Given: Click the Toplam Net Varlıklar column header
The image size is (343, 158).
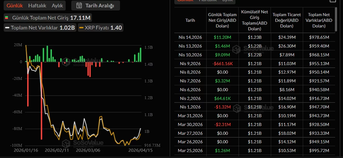Looking at the screenshot, I should pos(319,20).
